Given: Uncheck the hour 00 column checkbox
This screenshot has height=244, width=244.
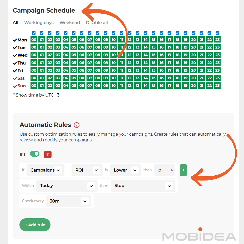Looking at the screenshot, I should point(34,33).
